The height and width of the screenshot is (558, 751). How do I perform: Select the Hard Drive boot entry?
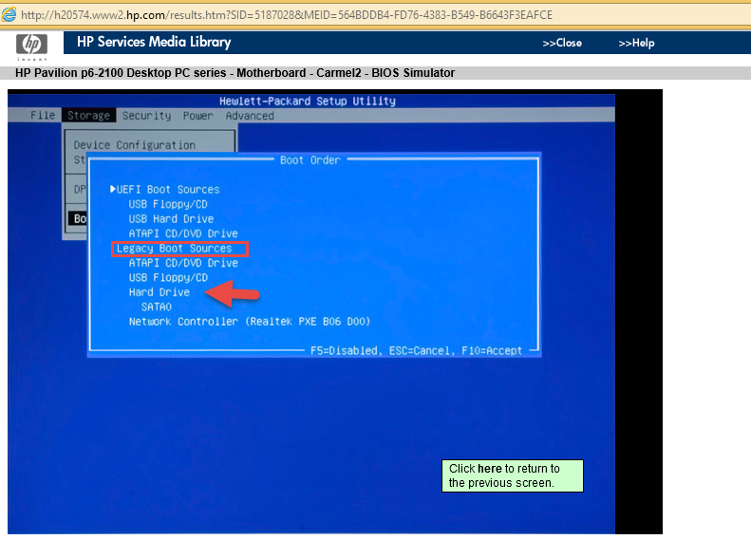click(x=160, y=292)
